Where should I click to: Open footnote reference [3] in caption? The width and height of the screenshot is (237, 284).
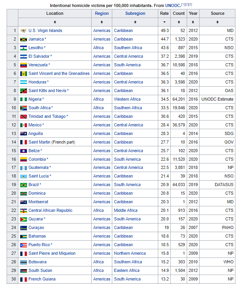[190, 5]
